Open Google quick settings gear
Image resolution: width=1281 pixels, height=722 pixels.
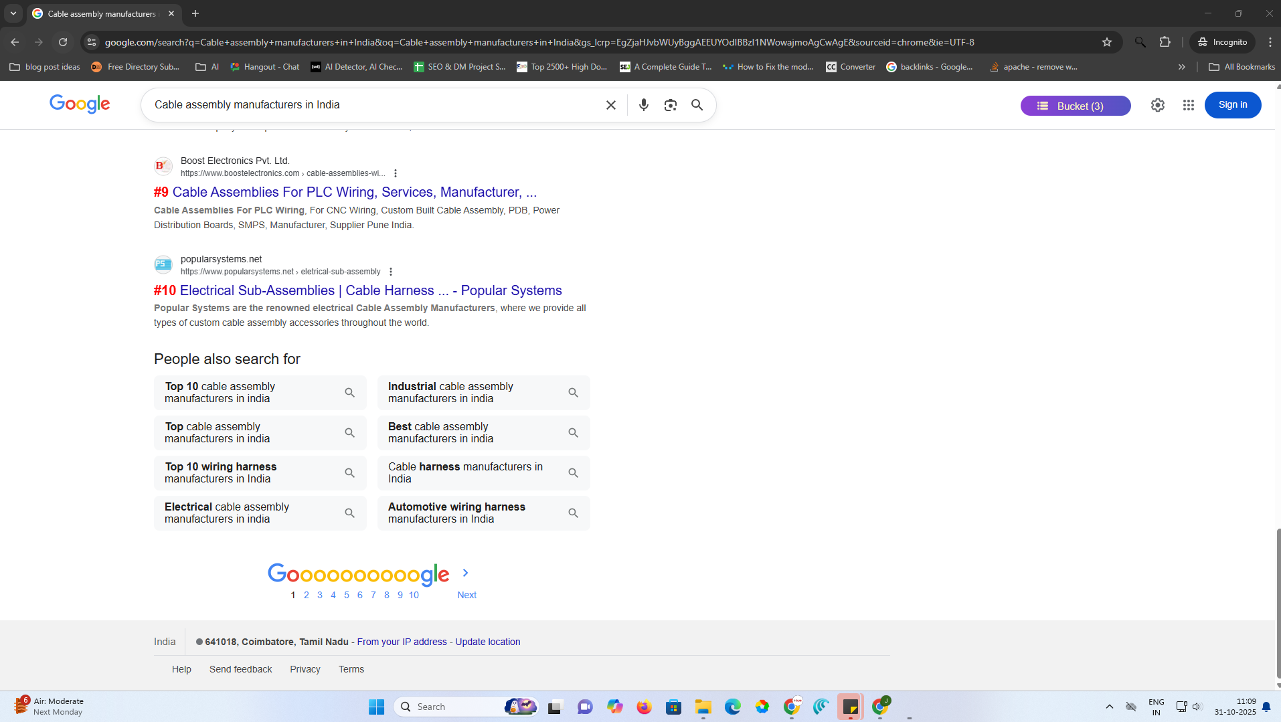[1157, 105]
